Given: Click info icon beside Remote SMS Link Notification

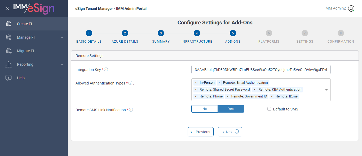Looking at the screenshot, I should [x=131, y=110].
